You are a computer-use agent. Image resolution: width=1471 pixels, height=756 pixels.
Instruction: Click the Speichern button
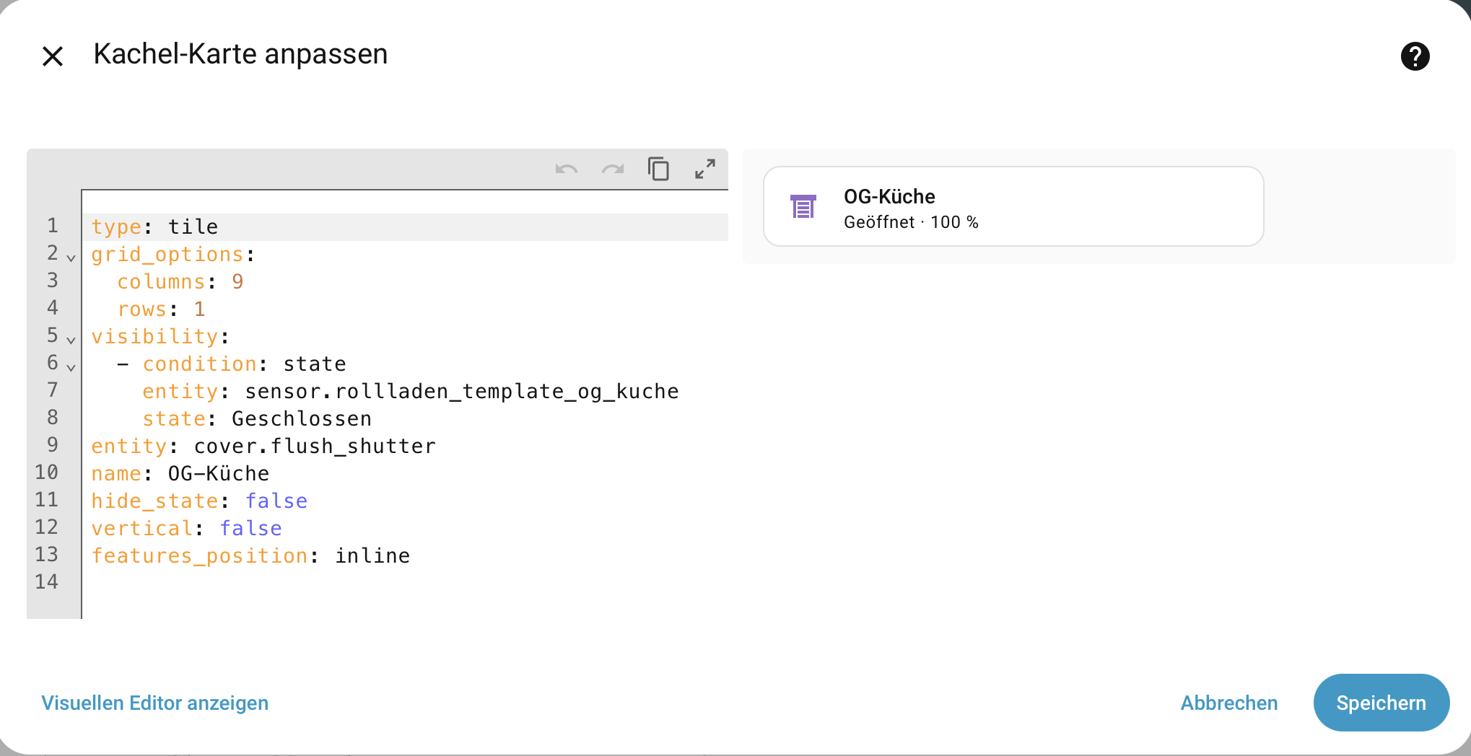(x=1381, y=703)
